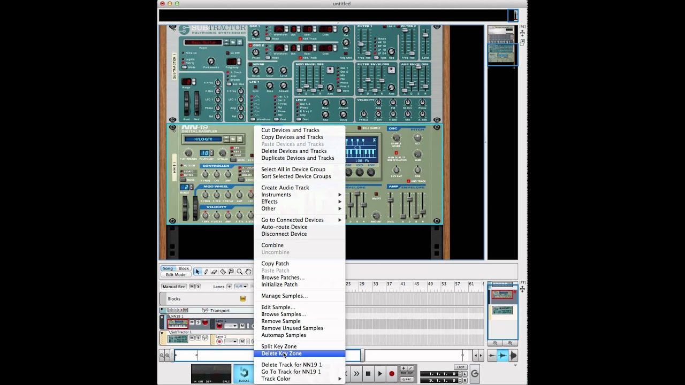This screenshot has width=685, height=385.
Task: Click the SubTractor 1 track device thumbnail
Action: tap(178, 339)
